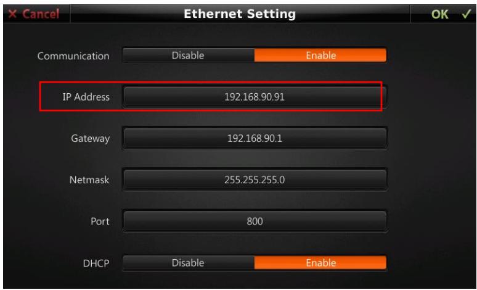The height and width of the screenshot is (290, 477).
Task: Click the Gateway label
Action: click(x=91, y=139)
